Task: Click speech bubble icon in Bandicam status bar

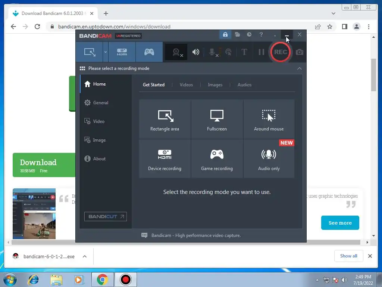Action: pos(144,235)
